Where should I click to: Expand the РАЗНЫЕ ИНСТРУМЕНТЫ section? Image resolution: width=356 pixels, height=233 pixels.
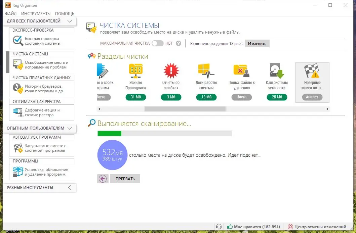pyautogui.click(x=70, y=188)
